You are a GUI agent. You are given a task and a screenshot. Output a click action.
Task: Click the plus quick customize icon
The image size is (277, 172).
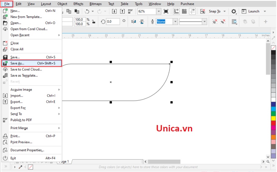pyautogui.click(x=265, y=21)
